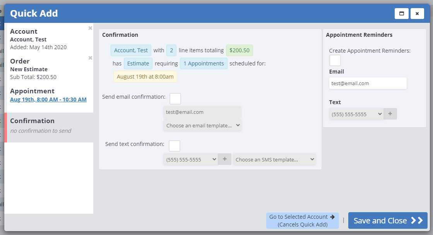433x235 pixels.
Task: Remove Order section with its x icon
Action: tap(90, 58)
